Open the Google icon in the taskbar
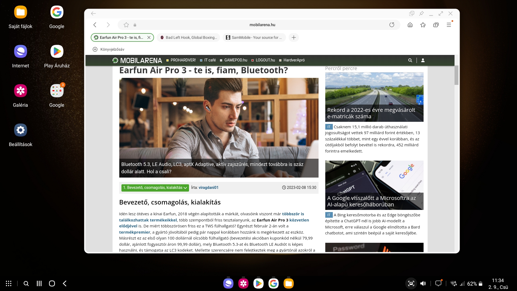Screen dimensions: 517x291 [274, 283]
